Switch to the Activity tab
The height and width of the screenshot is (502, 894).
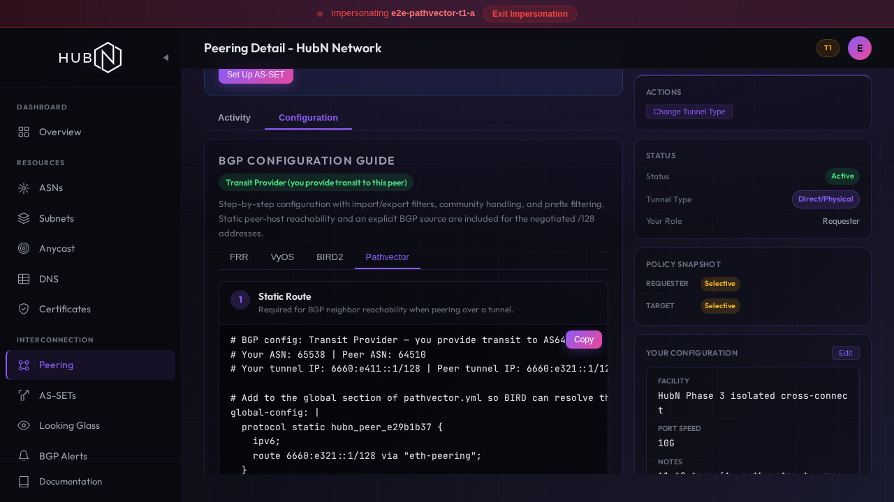point(234,118)
